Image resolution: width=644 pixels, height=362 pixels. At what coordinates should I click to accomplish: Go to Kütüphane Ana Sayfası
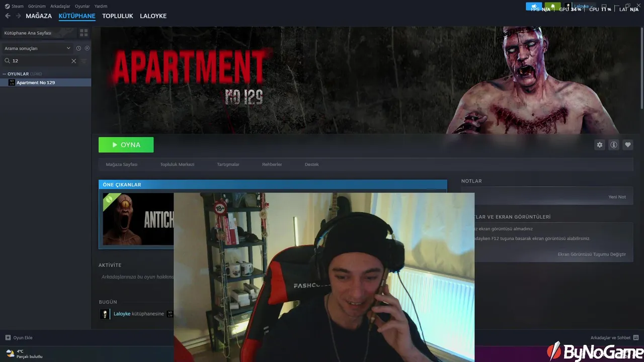pos(39,33)
